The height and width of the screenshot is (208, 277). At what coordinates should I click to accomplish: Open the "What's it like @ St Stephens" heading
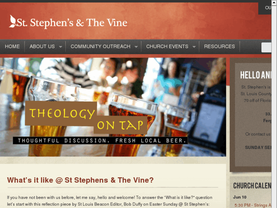click(80, 180)
